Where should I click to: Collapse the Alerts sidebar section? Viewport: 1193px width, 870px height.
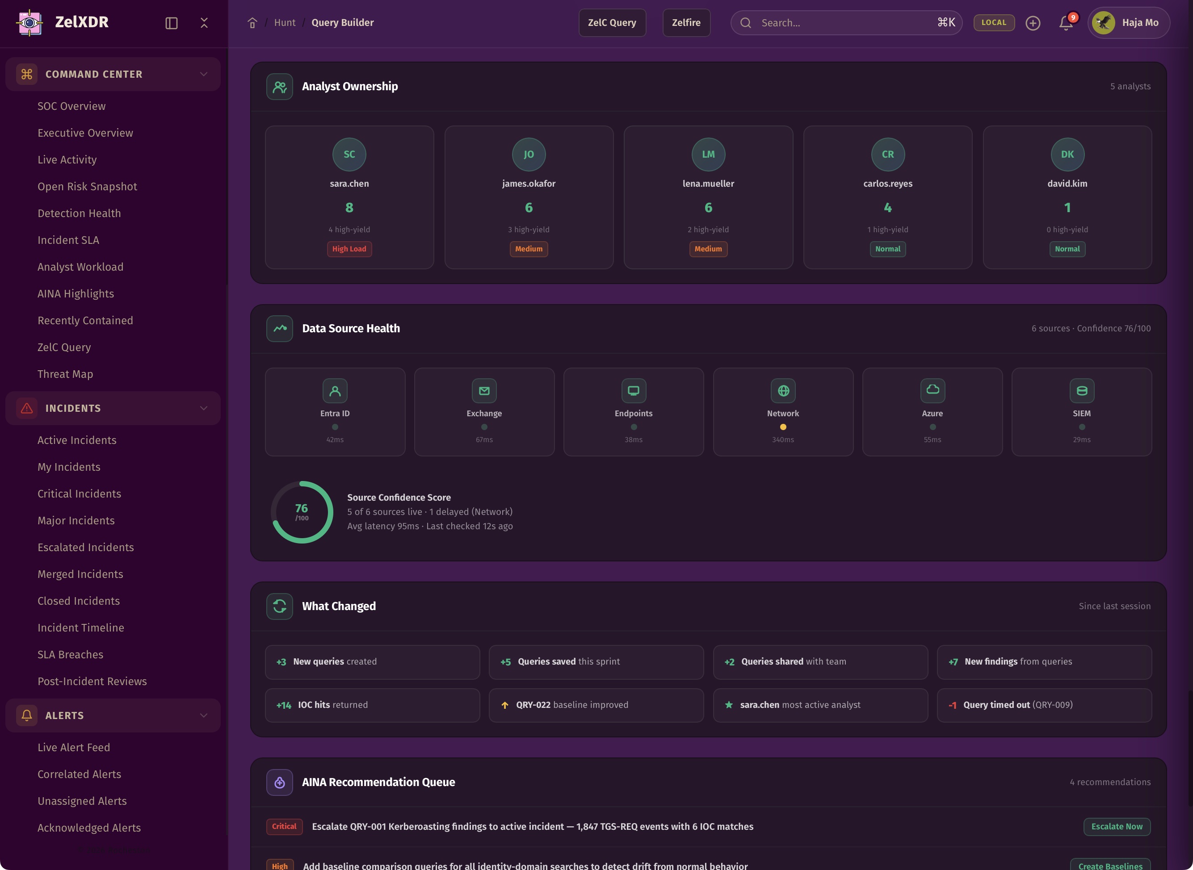(x=203, y=715)
